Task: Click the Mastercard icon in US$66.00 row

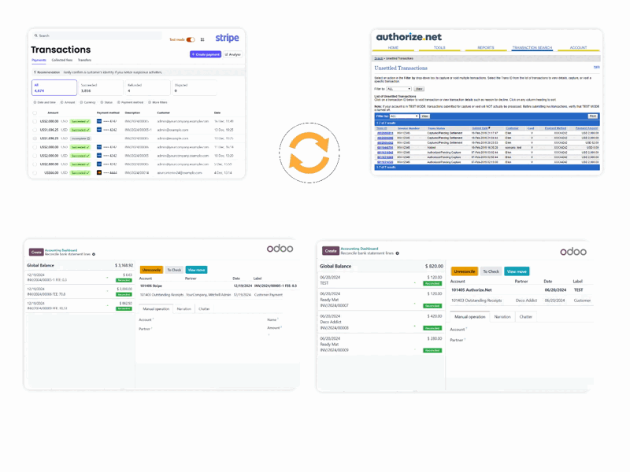Action: point(99,172)
